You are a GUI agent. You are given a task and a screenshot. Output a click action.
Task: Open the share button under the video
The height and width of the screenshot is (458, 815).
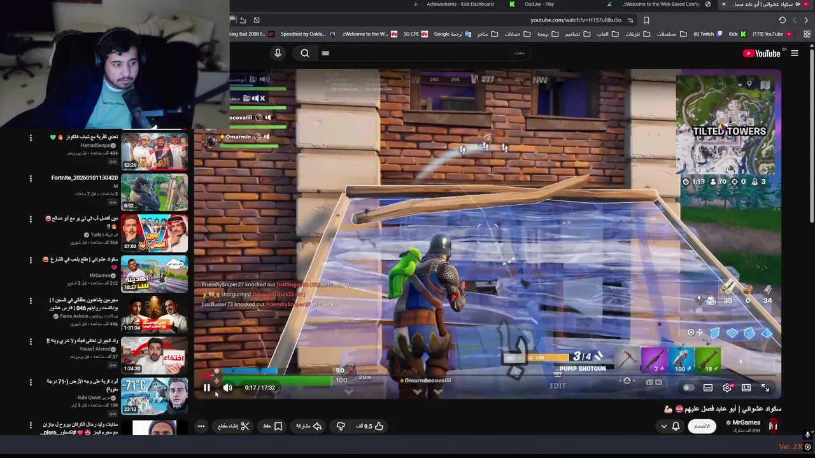pyautogui.click(x=309, y=426)
